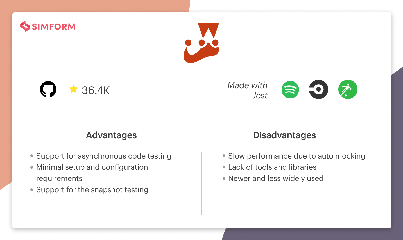The image size is (403, 240).
Task: Click the bullet before Slow performance
Action: pyautogui.click(x=224, y=156)
